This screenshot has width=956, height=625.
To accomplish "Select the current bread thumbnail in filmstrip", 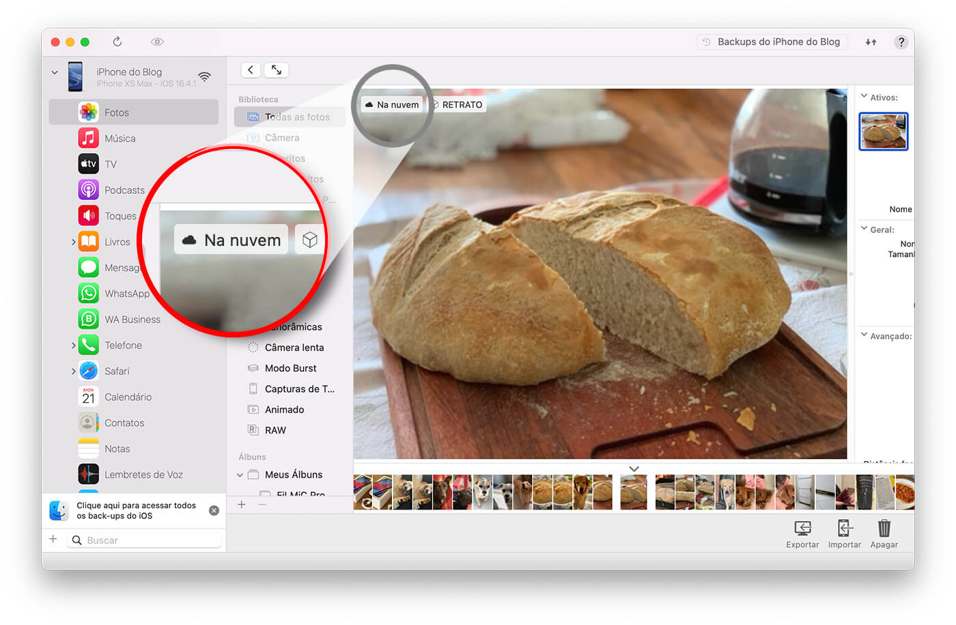I will pos(634,492).
